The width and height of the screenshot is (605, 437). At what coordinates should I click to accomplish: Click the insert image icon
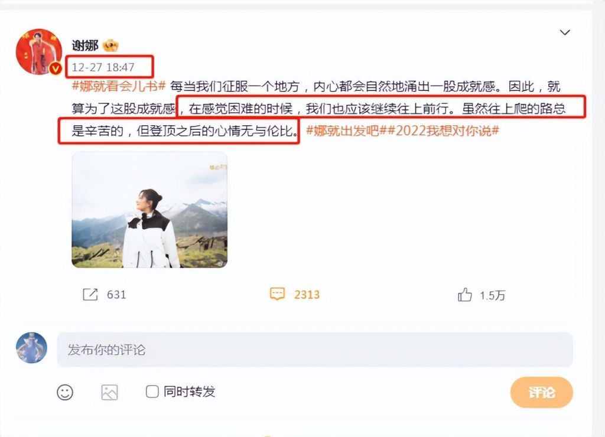coord(109,392)
